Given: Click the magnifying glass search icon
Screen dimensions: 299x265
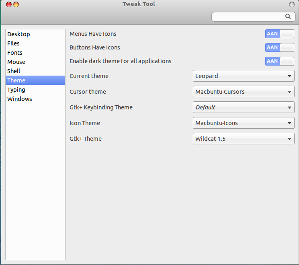Looking at the screenshot, I should (288, 16).
